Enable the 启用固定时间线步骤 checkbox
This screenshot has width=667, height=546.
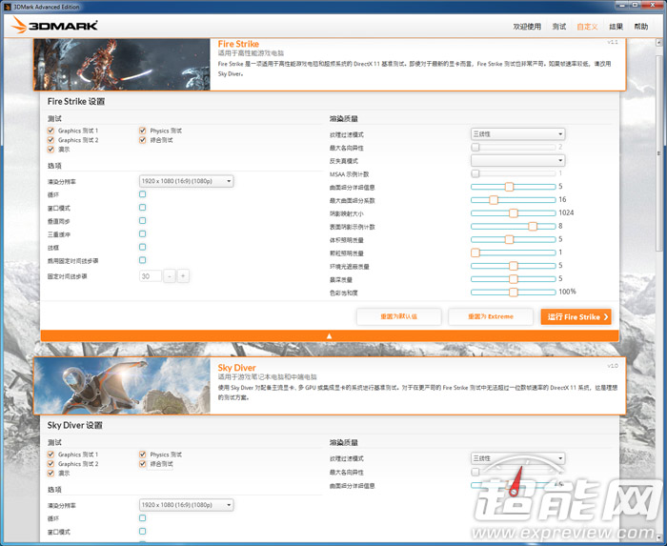143,260
